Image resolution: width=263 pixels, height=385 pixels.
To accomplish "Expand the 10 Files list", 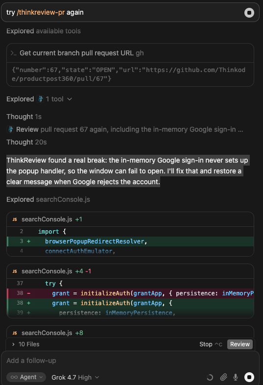I will 25,344.
